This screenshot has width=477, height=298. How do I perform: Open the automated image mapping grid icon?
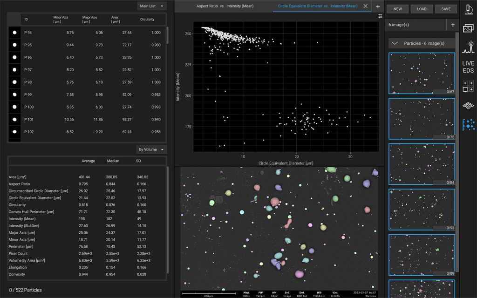pyautogui.click(x=468, y=86)
